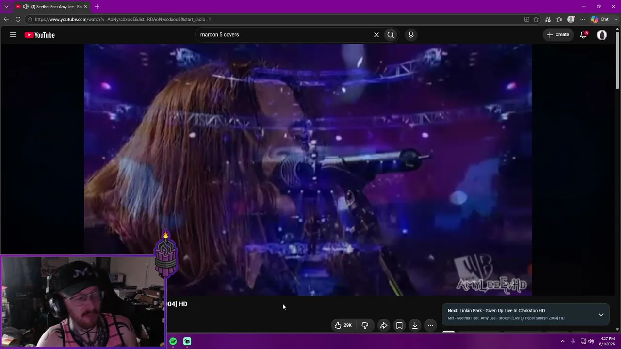The width and height of the screenshot is (621, 349).
Task: Submit search with the magnifier button
Action: pos(391,35)
